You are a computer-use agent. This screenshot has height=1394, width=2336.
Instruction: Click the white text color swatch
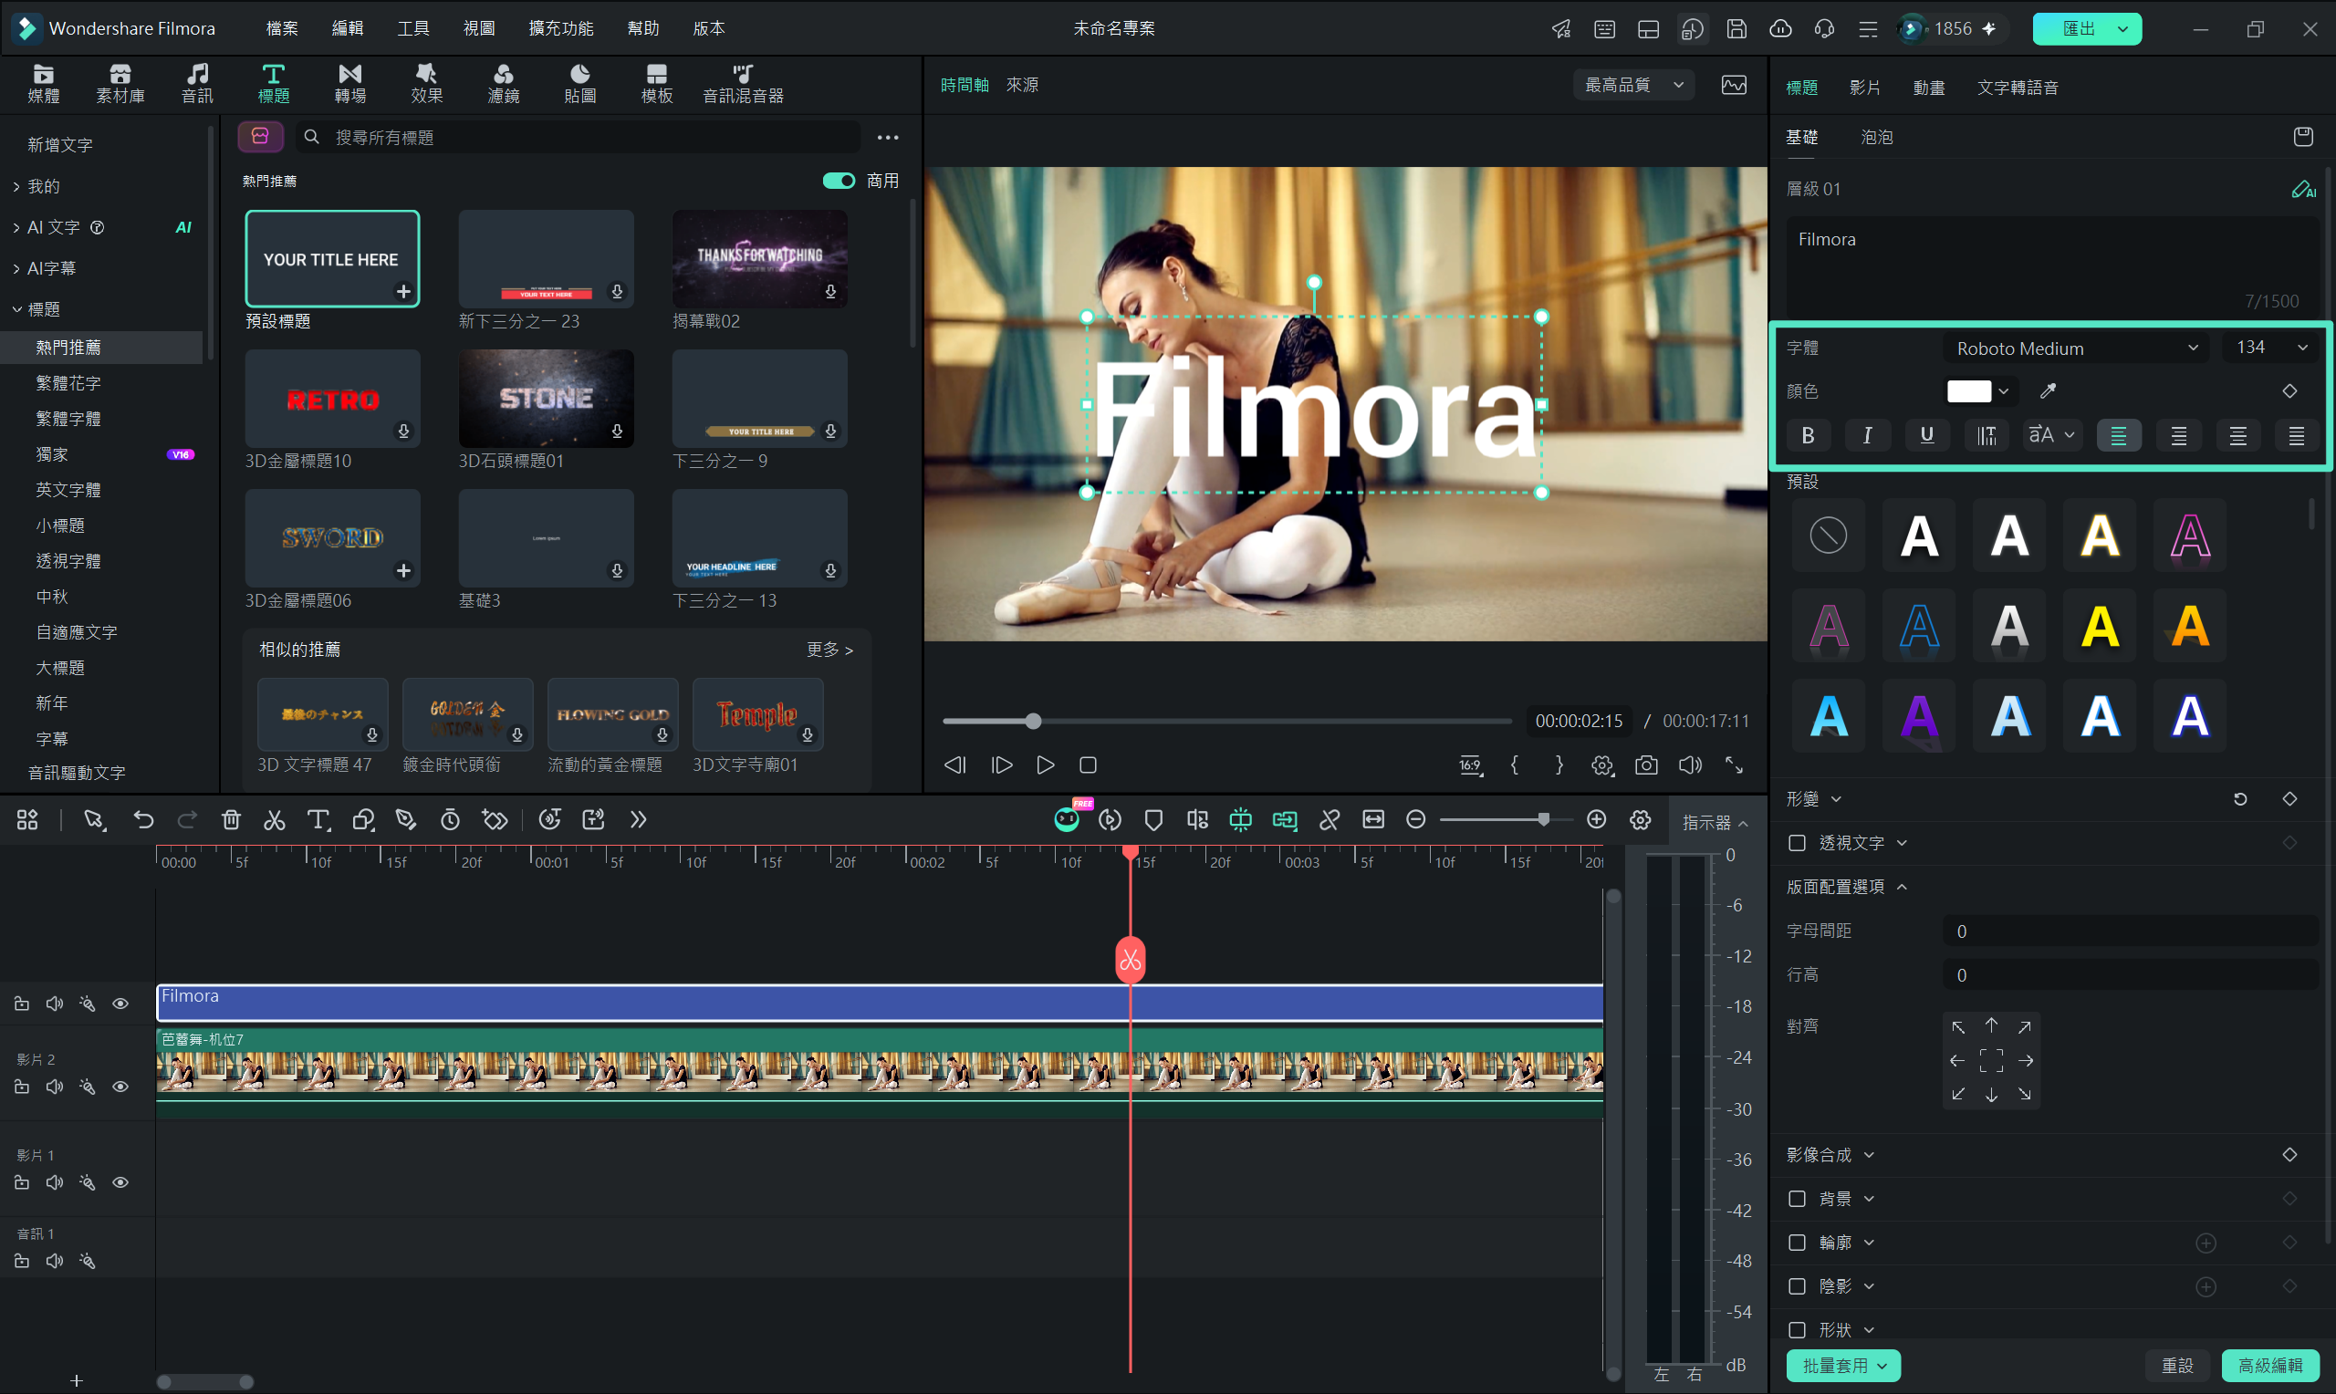pyautogui.click(x=1969, y=390)
